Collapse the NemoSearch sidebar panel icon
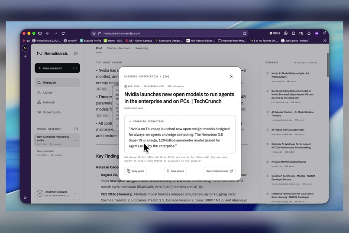Screen dimensions: 349x233 click(76, 53)
